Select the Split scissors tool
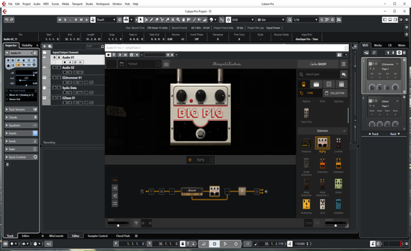411x251 pixels. [x=162, y=19]
